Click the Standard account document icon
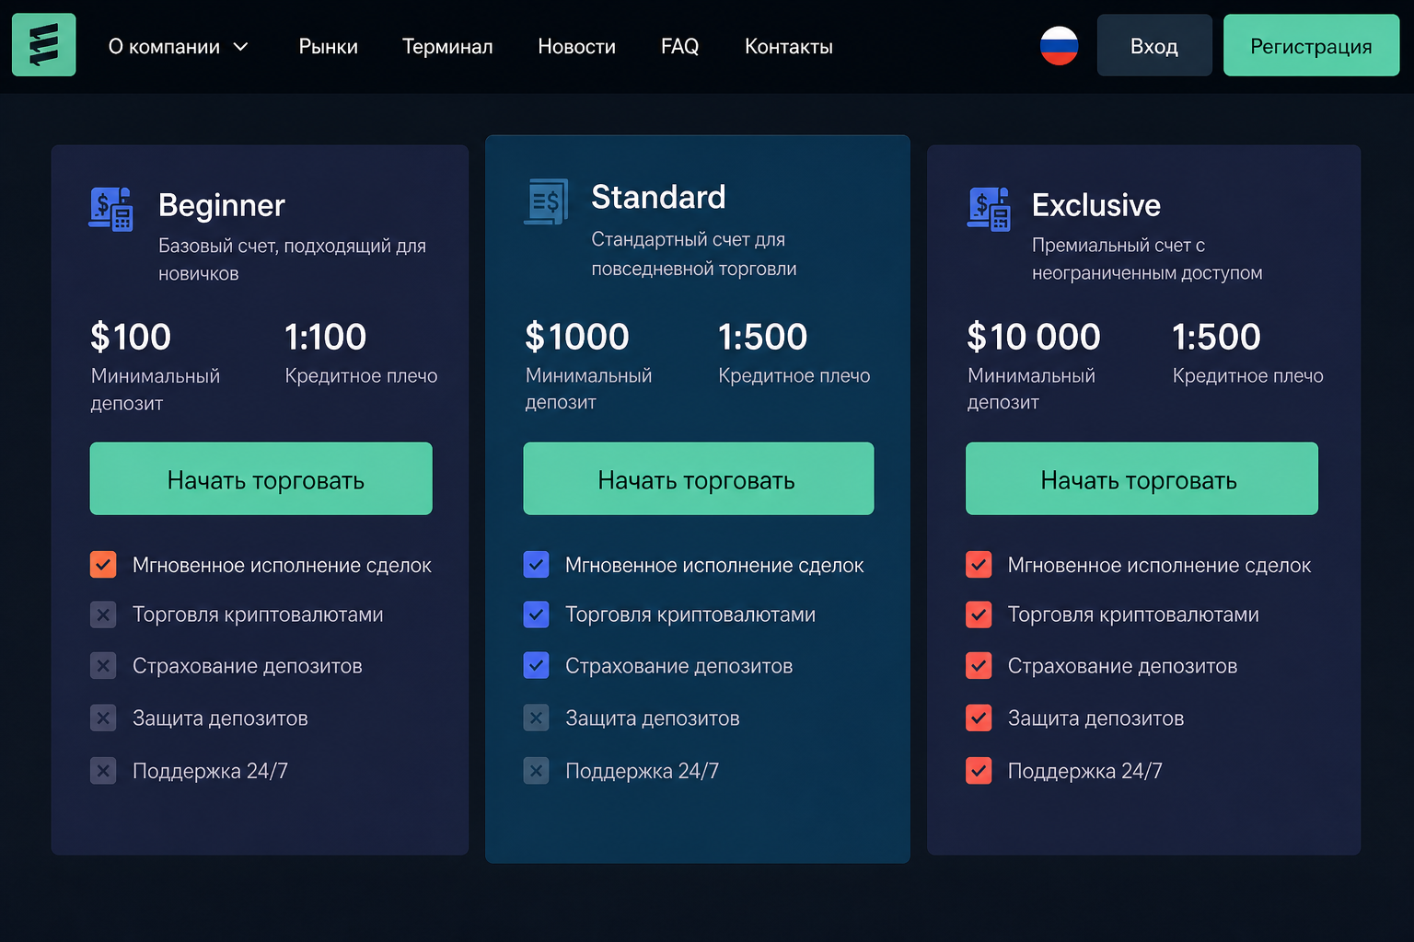Image resolution: width=1414 pixels, height=942 pixels. coord(546,201)
